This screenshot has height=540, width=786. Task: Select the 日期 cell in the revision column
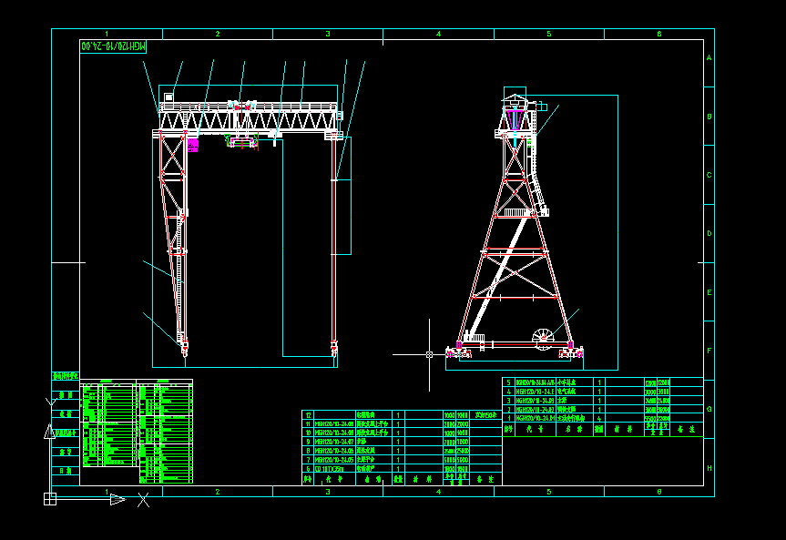tap(66, 471)
